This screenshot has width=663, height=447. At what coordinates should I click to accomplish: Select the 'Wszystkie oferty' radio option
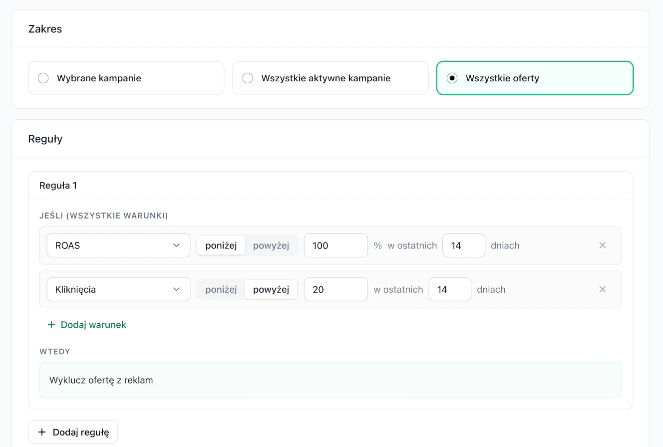click(535, 78)
